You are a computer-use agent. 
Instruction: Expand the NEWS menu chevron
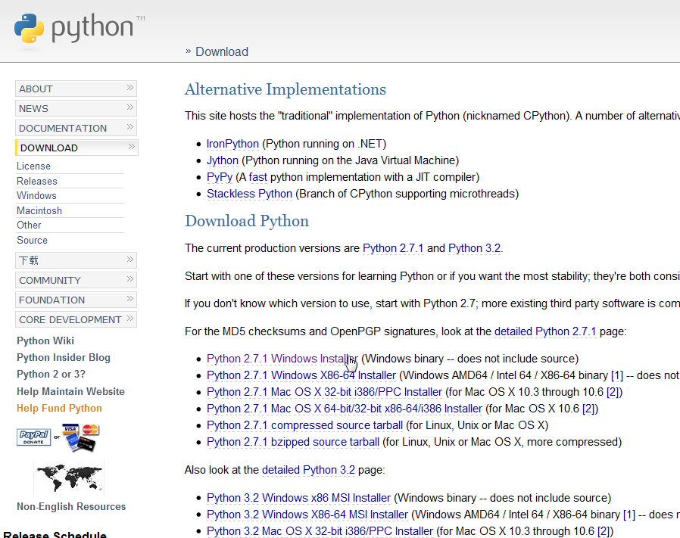[x=129, y=107]
